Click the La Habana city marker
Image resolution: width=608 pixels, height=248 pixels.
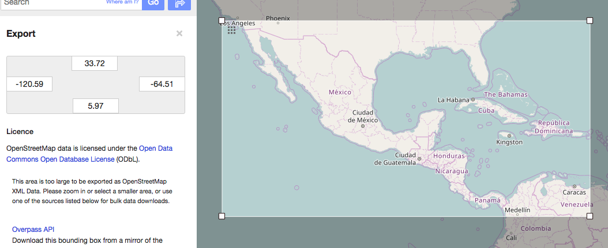472,100
